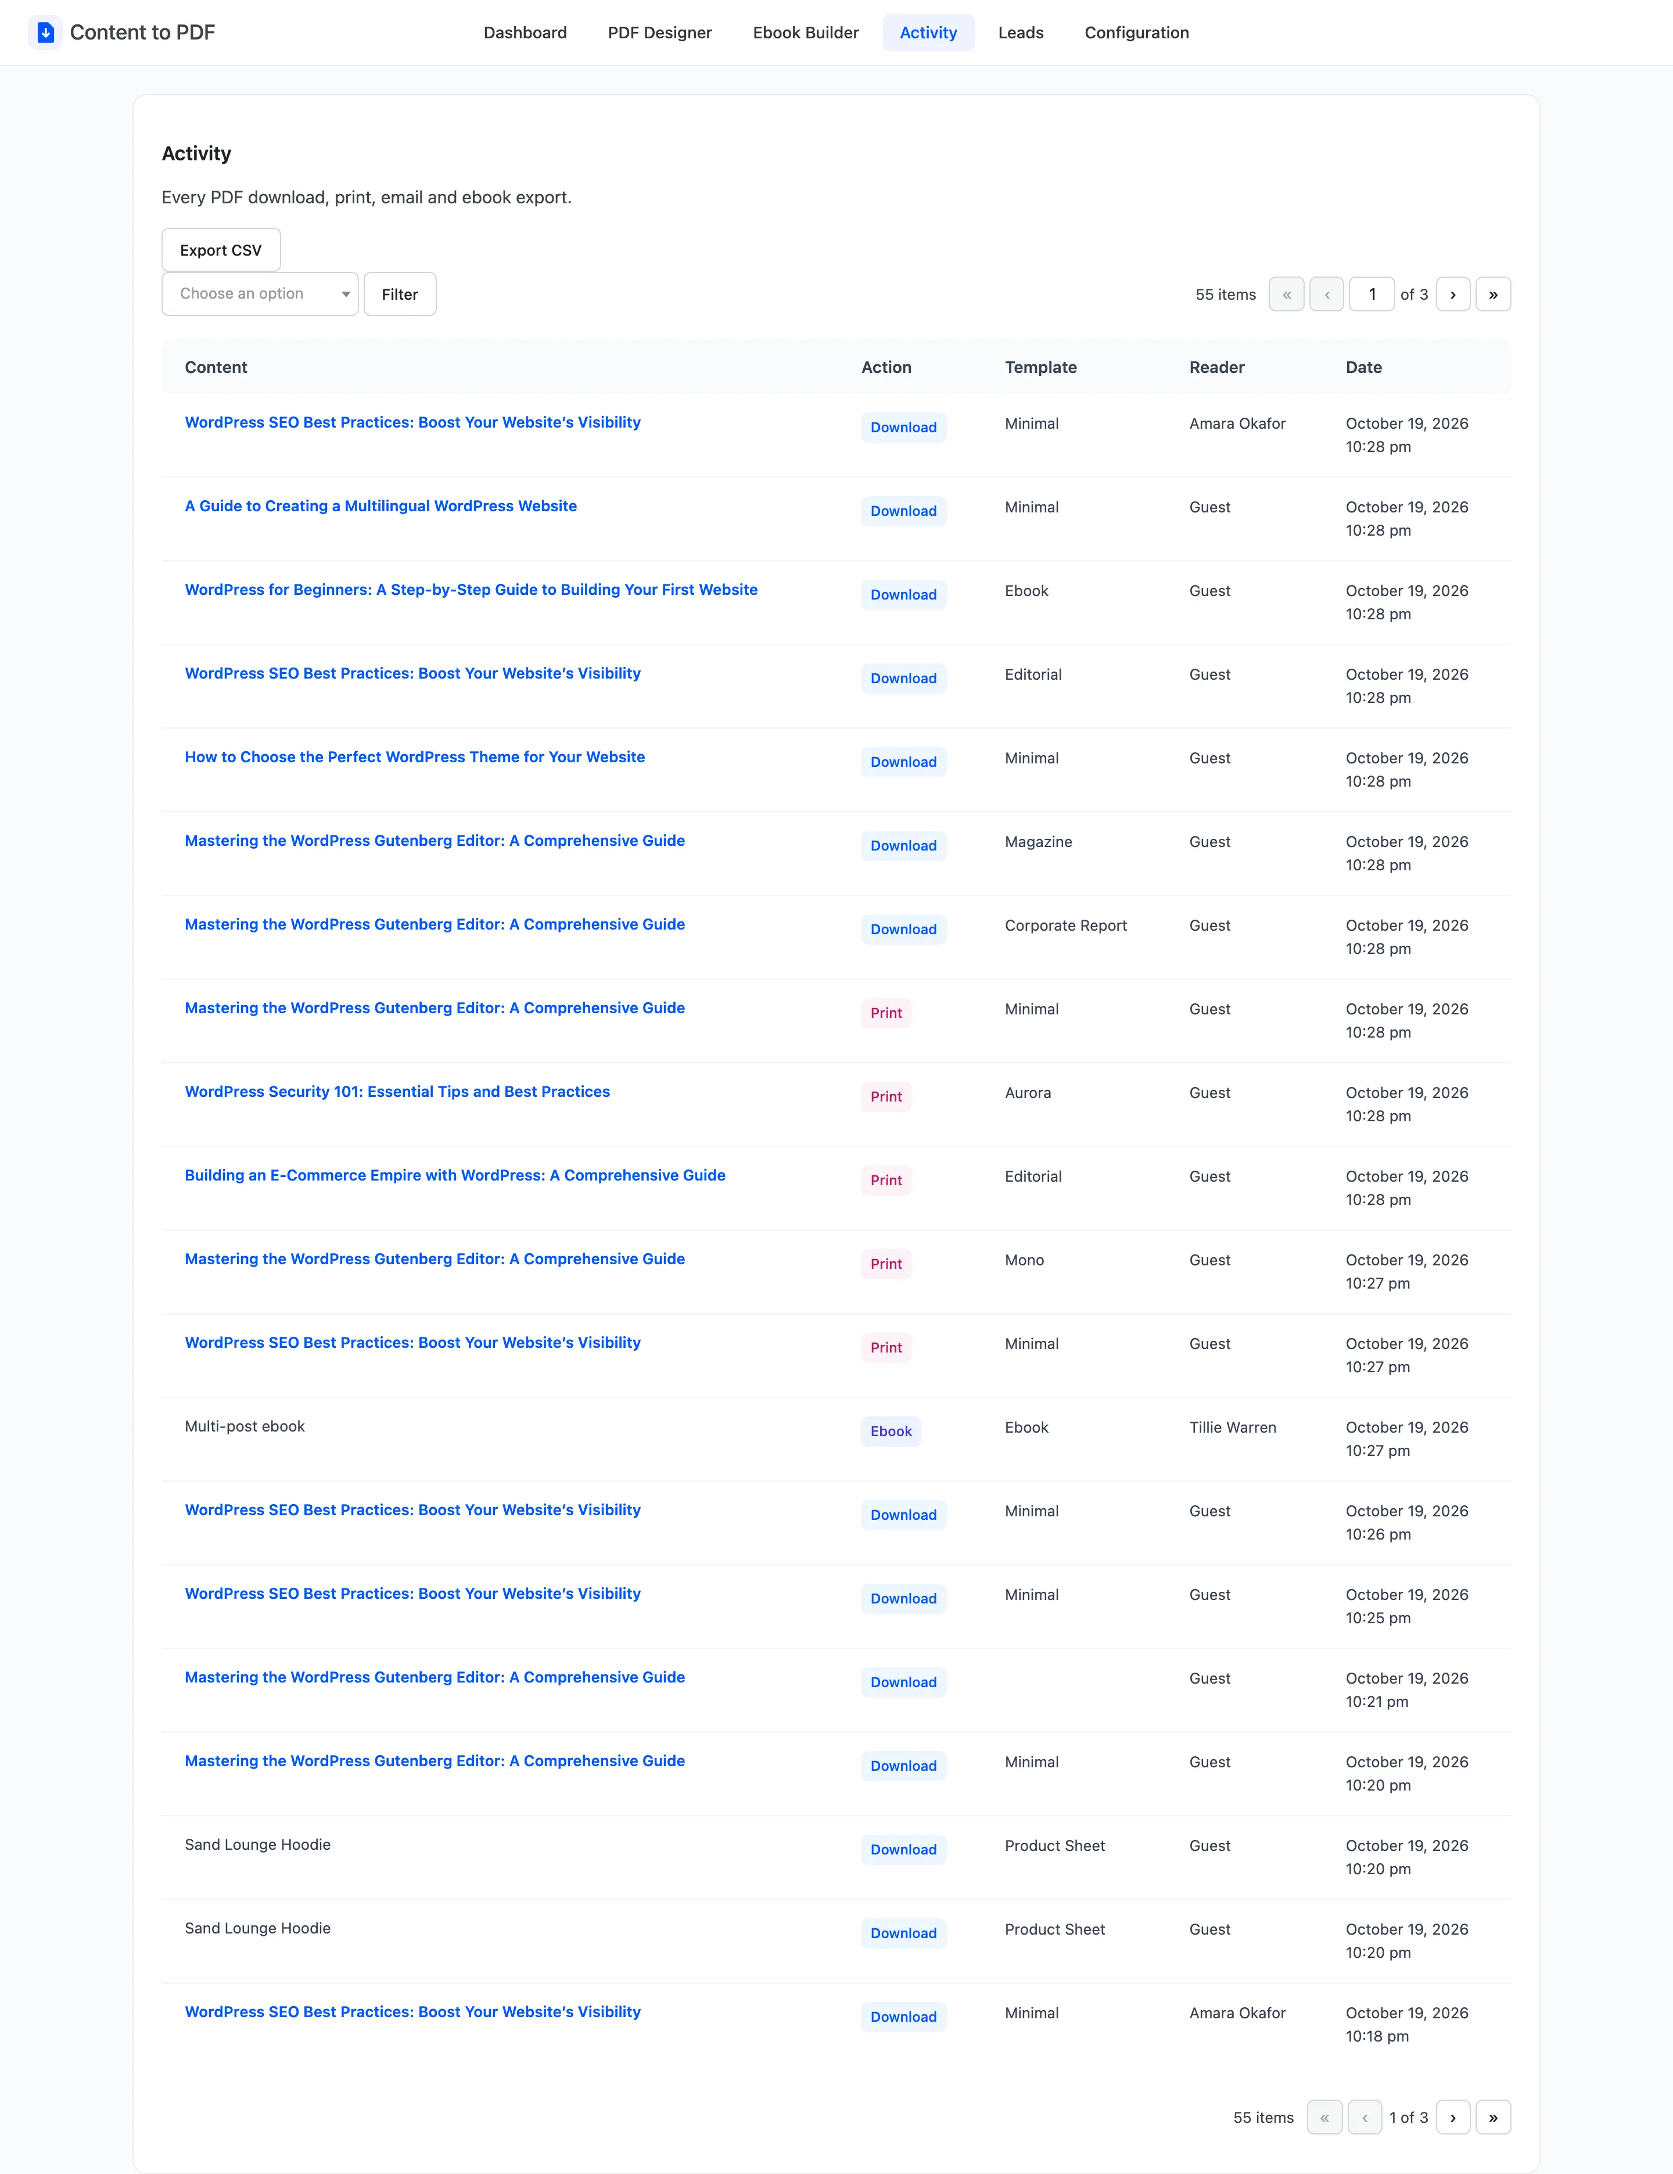Apply the Filter button
This screenshot has width=1673, height=2174.
tap(400, 293)
